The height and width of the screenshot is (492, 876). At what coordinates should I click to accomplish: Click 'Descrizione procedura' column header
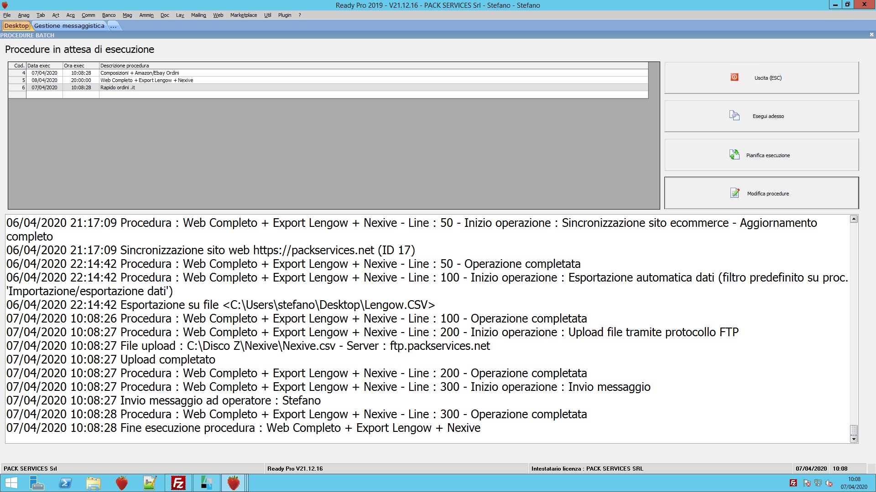point(374,66)
